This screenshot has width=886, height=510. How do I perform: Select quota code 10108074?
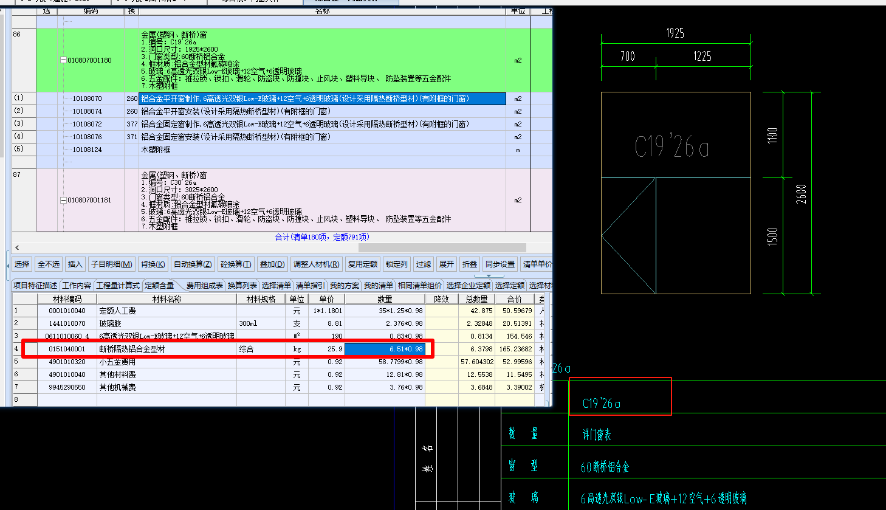[x=88, y=111]
